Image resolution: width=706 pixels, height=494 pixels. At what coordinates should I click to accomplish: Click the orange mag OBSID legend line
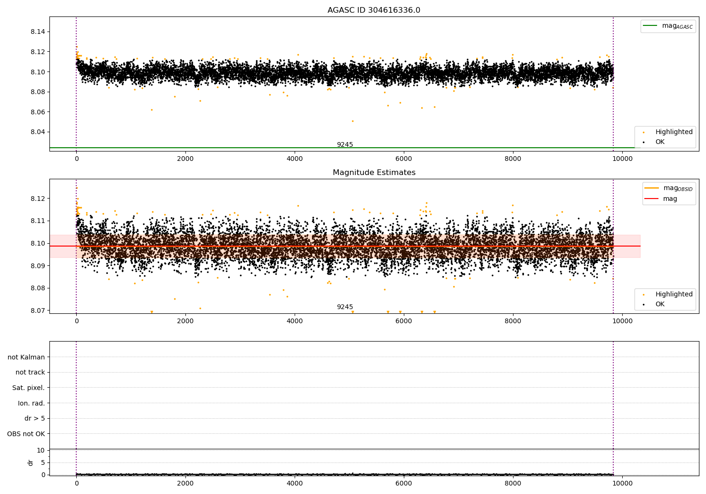pos(652,188)
